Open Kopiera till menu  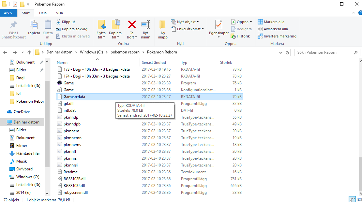click(115, 29)
